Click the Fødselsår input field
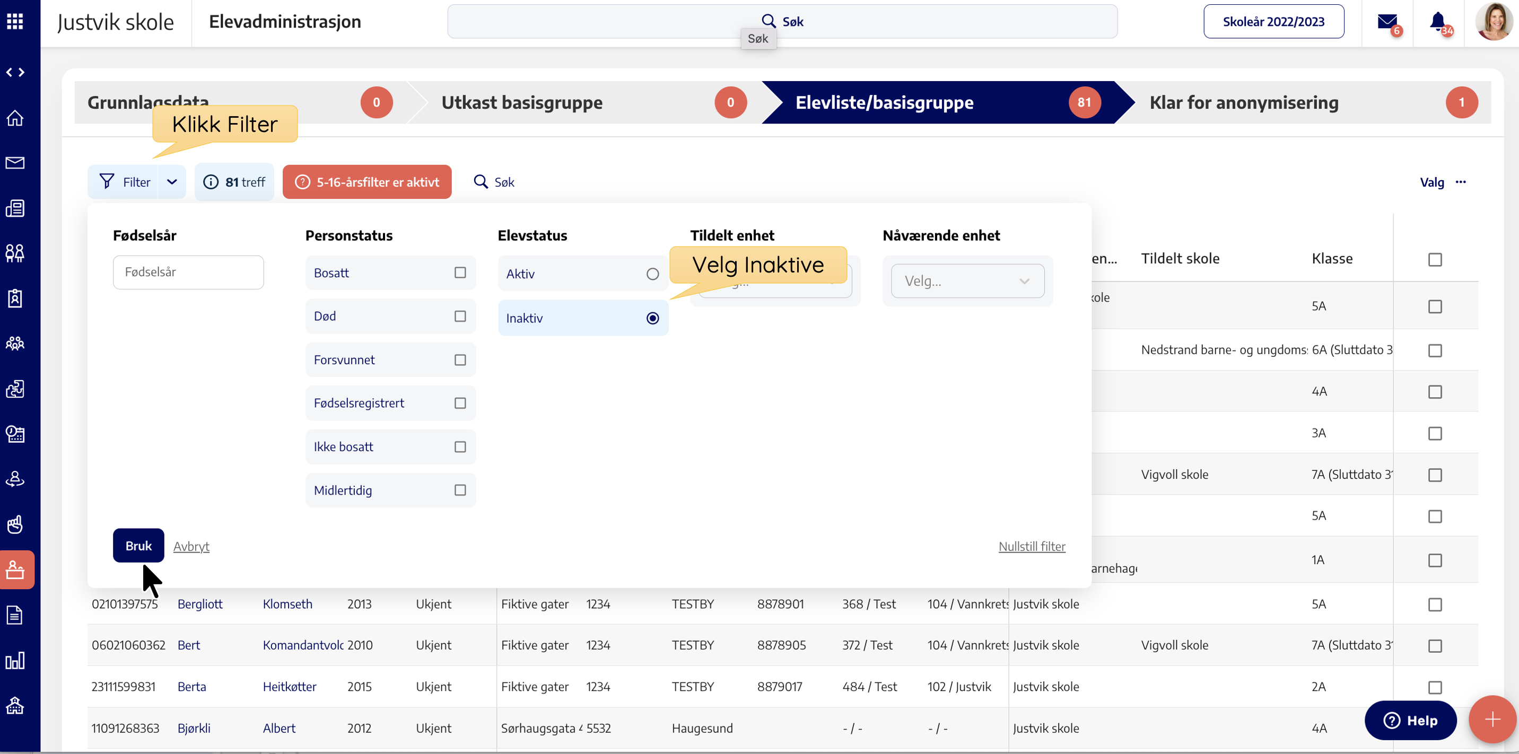The image size is (1519, 754). 188,272
